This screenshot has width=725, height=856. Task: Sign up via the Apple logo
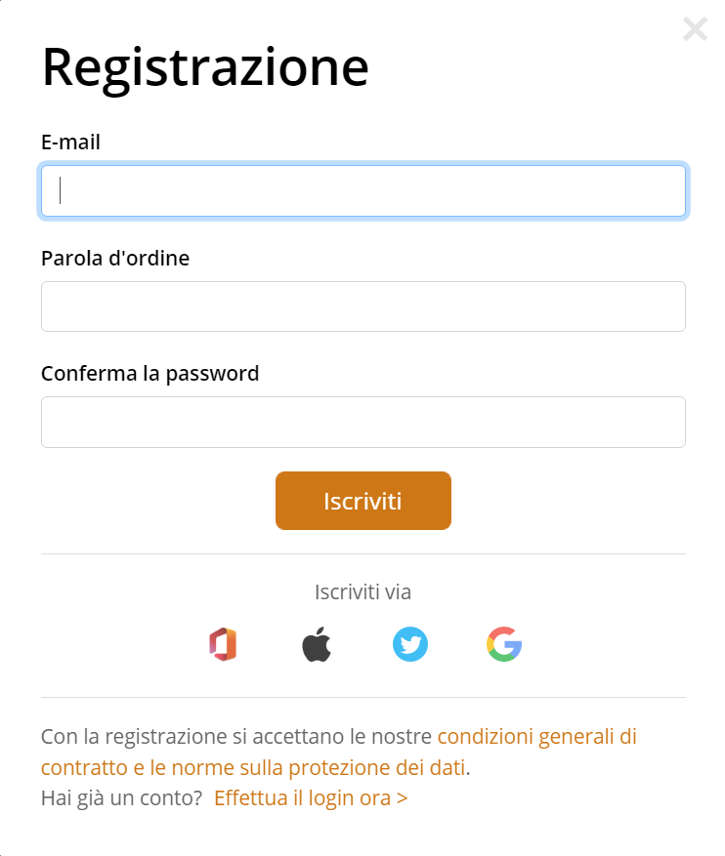pos(317,644)
